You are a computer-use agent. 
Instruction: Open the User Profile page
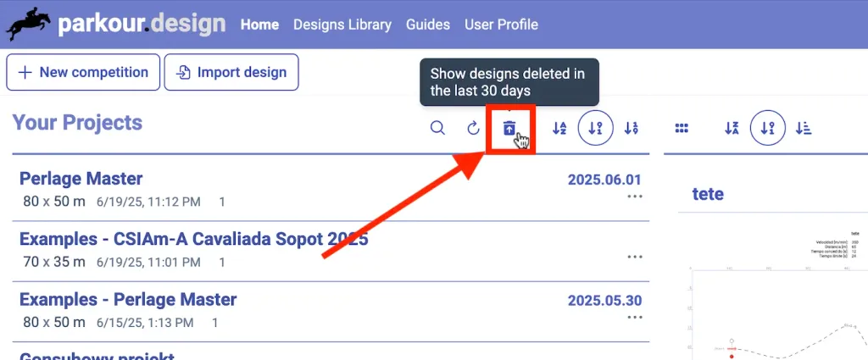point(501,25)
